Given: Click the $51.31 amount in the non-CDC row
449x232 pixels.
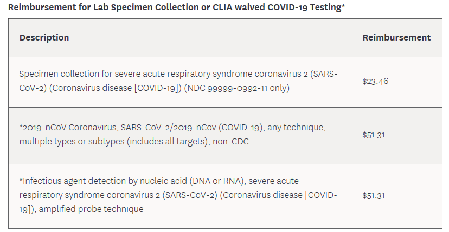Looking at the screenshot, I should coord(374,135).
